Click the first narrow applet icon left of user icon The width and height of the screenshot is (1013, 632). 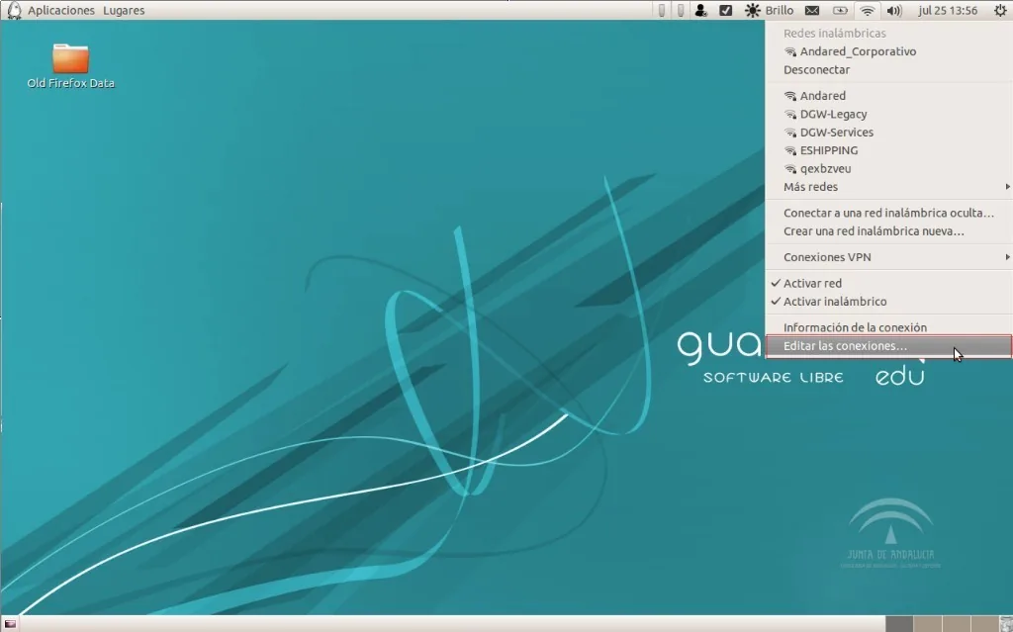coord(662,10)
